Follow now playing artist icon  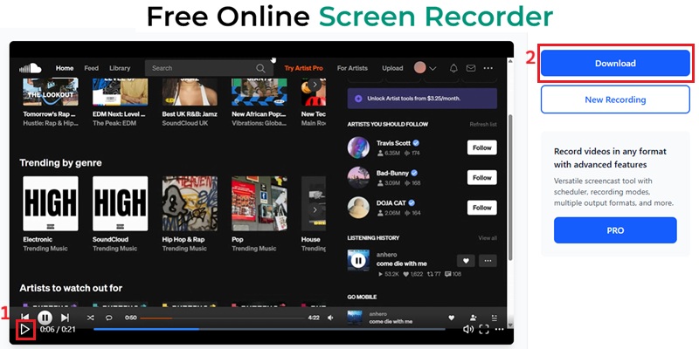tap(473, 318)
